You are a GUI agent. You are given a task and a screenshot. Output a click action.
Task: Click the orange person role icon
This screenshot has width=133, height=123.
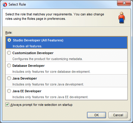pos(121,17)
